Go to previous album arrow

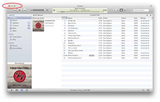[x=147, y=15]
